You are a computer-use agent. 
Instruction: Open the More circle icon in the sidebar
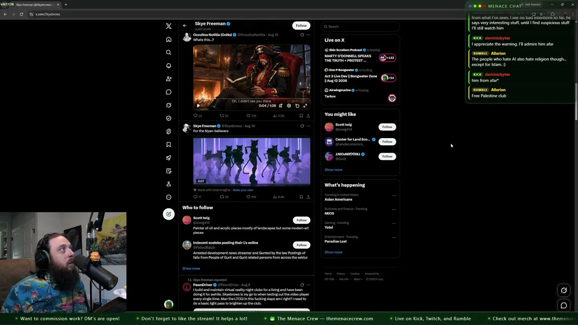[x=168, y=197]
